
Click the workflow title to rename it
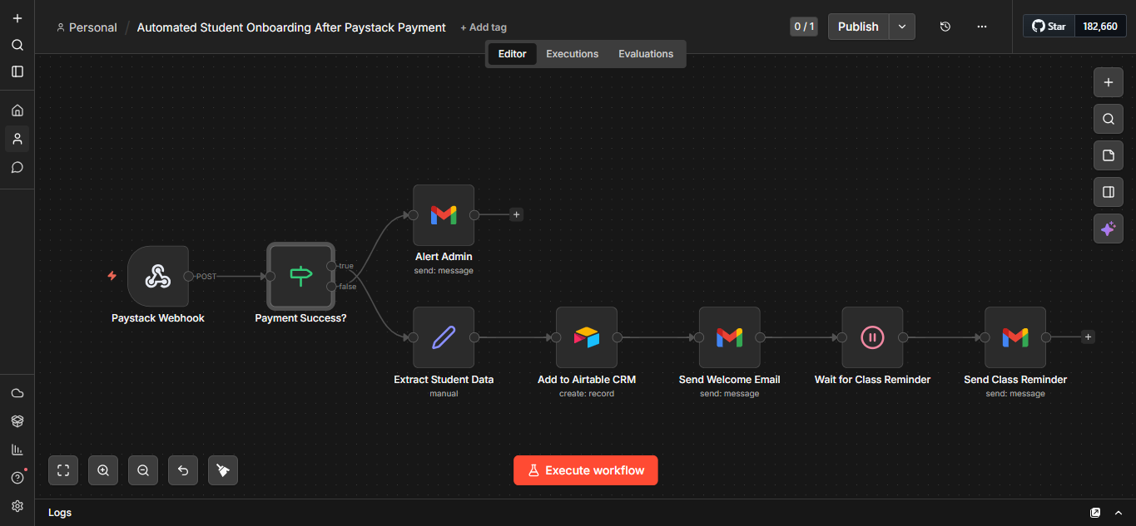click(x=291, y=27)
